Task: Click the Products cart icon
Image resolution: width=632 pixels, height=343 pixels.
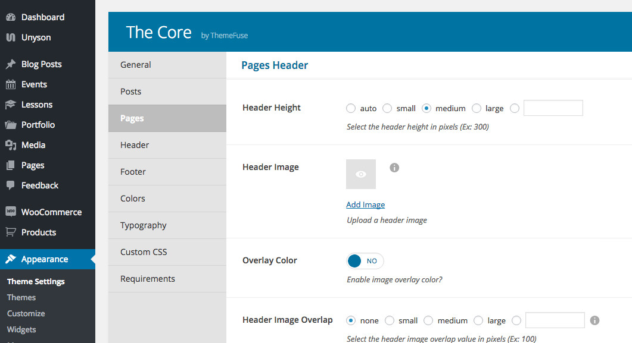Action: pos(11,232)
